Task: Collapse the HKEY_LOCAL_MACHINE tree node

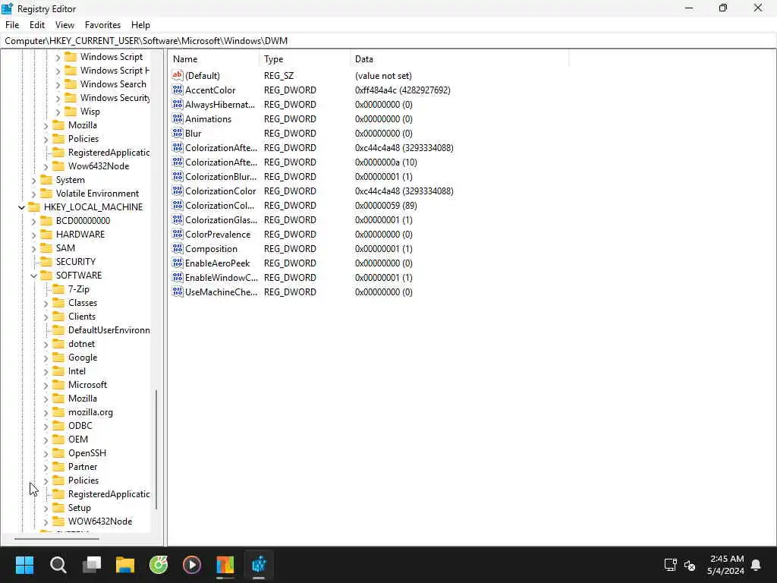Action: point(22,207)
